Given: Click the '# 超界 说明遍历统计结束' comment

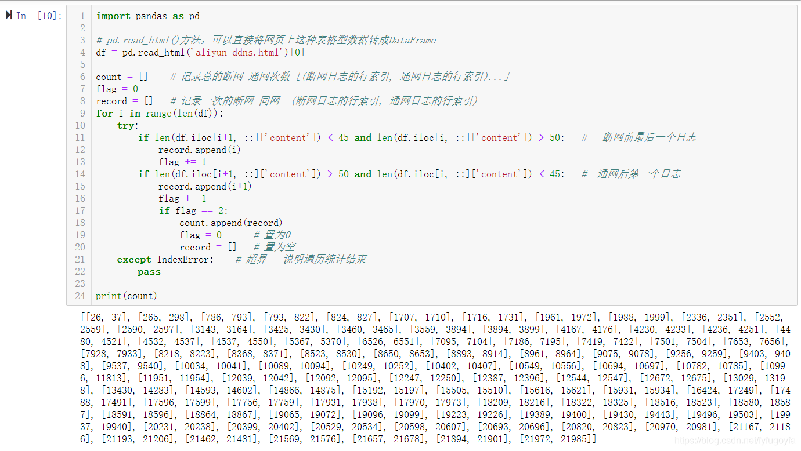Looking at the screenshot, I should (x=301, y=259).
